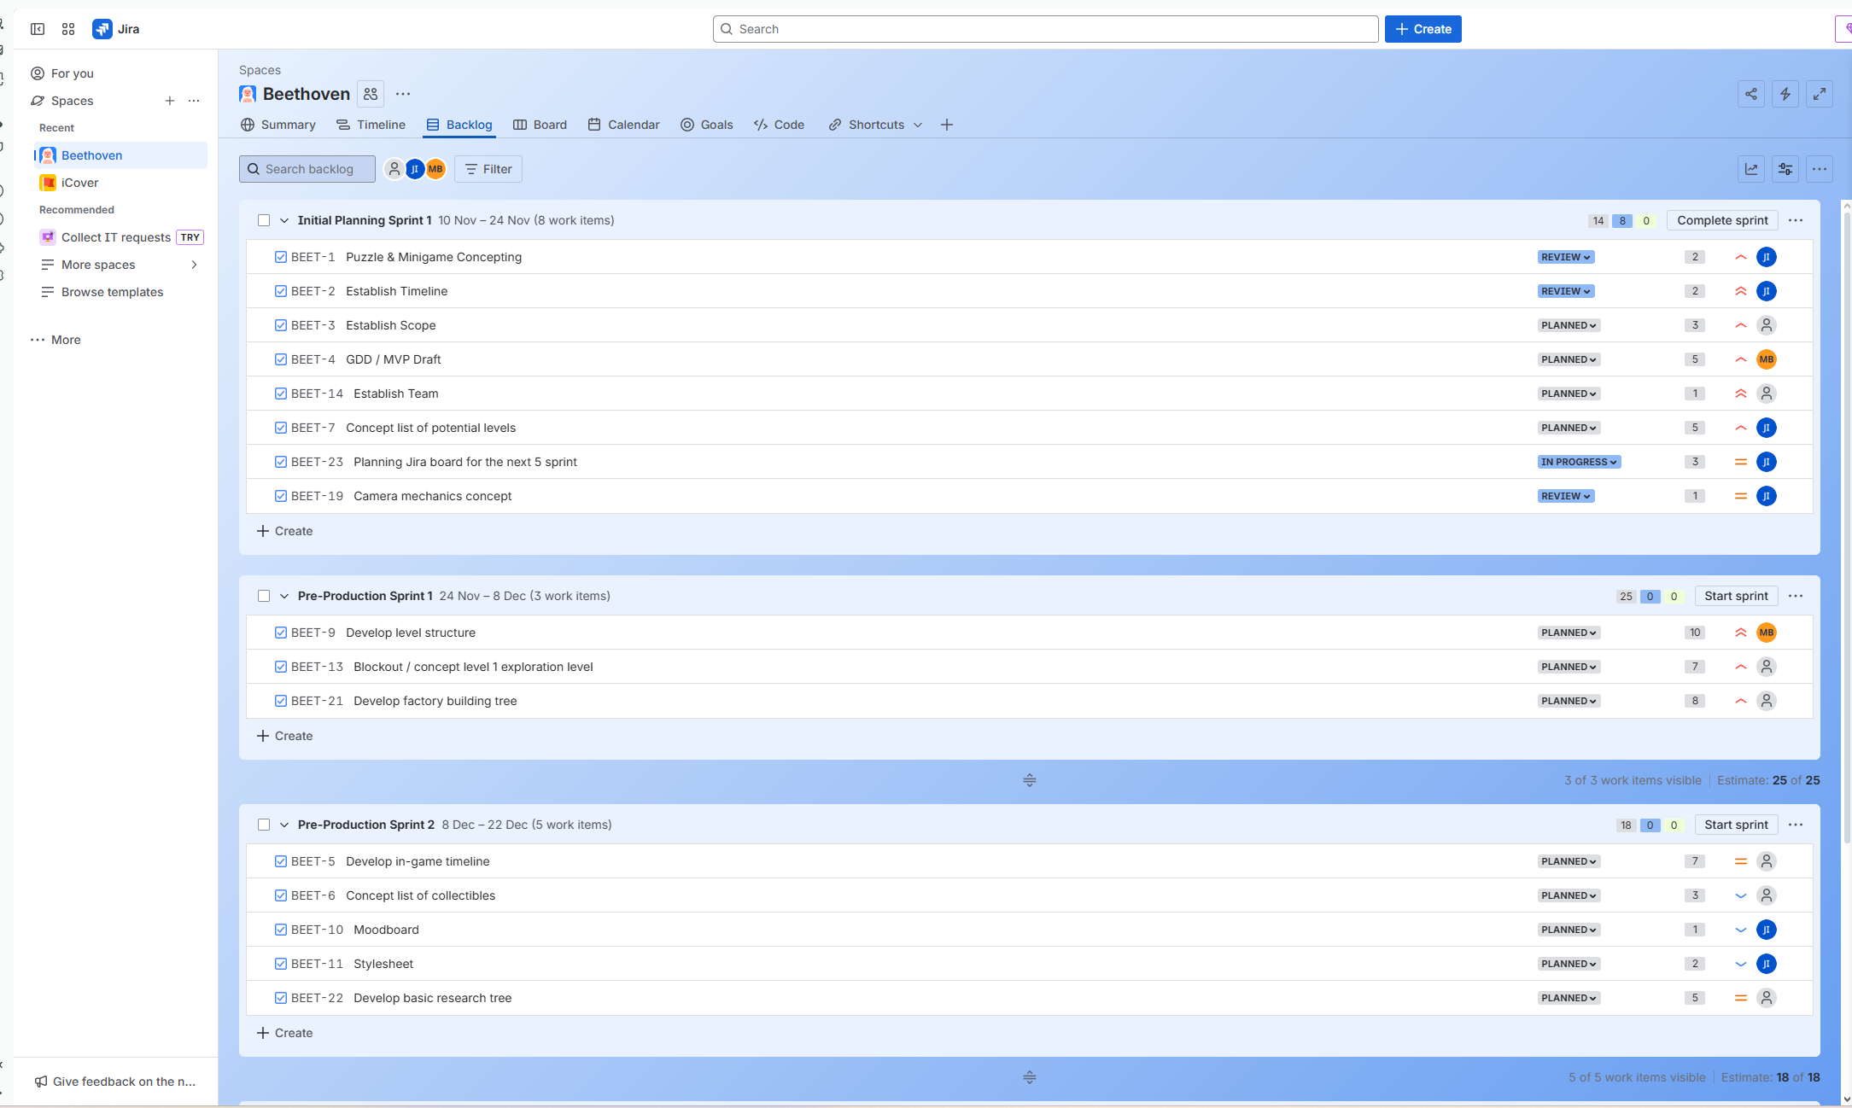Check Pre-Production Sprint 2 checkbox
This screenshot has height=1108, width=1852.
(264, 825)
